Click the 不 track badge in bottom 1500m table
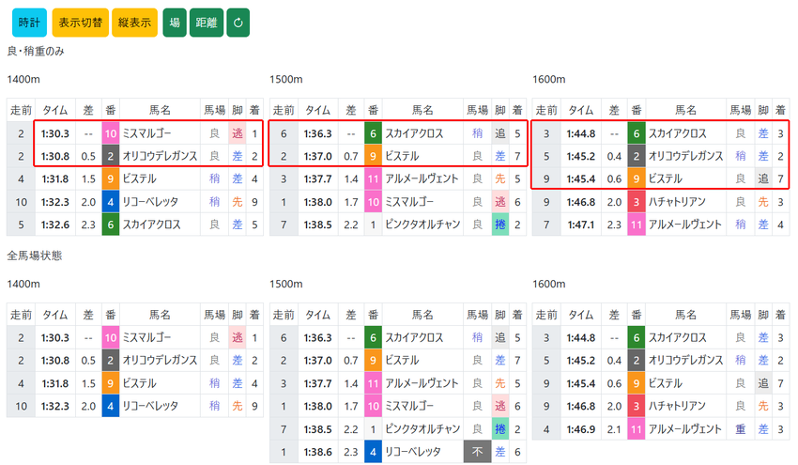Screen dimensions: 798x465 pos(477,451)
